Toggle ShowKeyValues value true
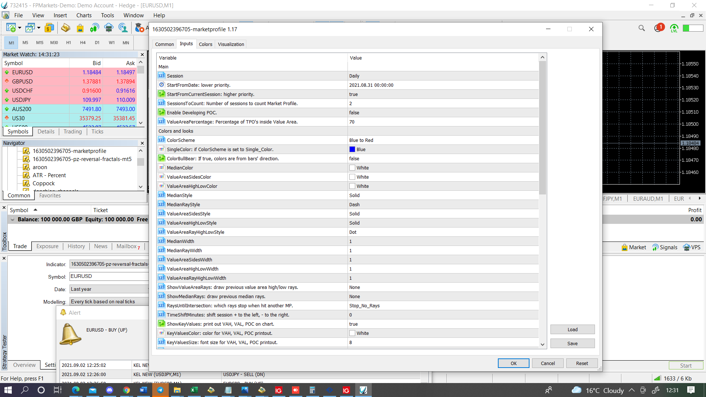Screen dimensions: 706x397 tap(443, 324)
